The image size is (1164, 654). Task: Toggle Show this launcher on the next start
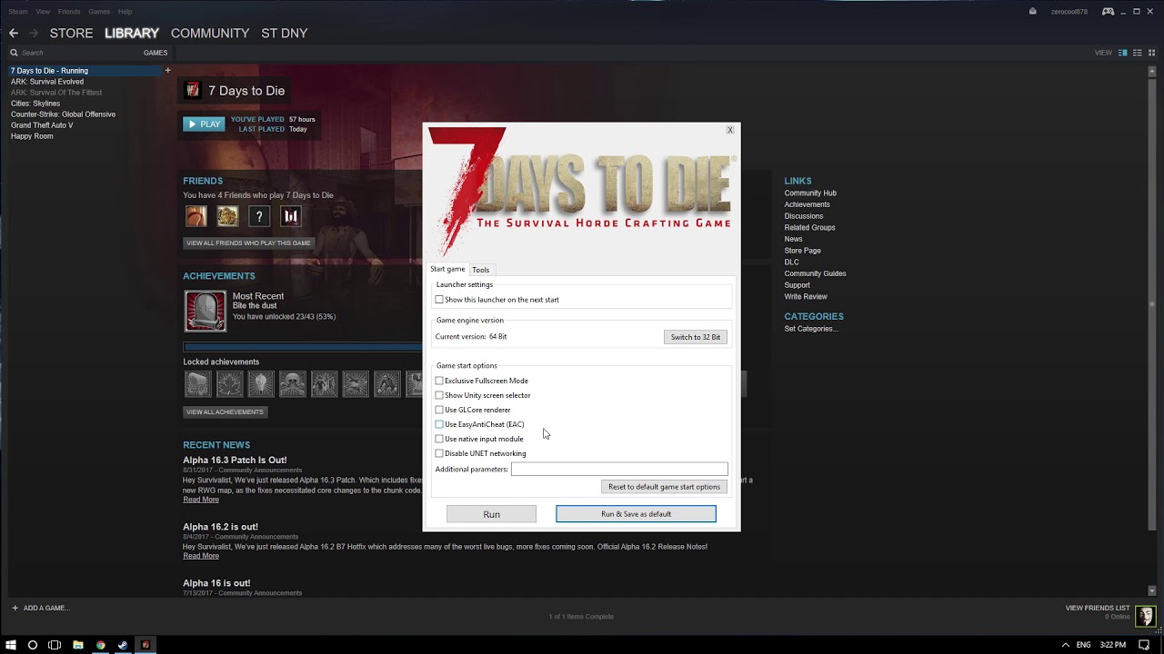pos(439,300)
